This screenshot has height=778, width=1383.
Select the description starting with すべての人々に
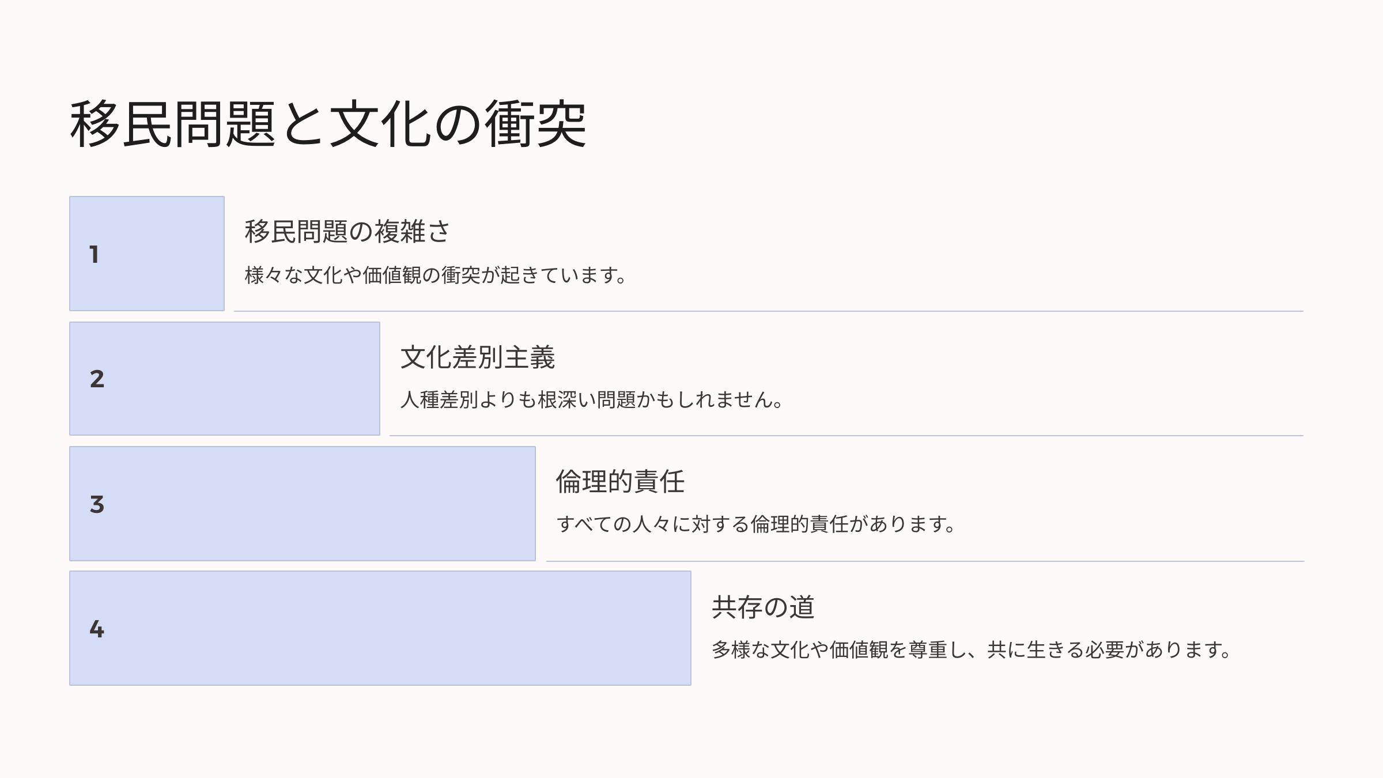coord(755,524)
